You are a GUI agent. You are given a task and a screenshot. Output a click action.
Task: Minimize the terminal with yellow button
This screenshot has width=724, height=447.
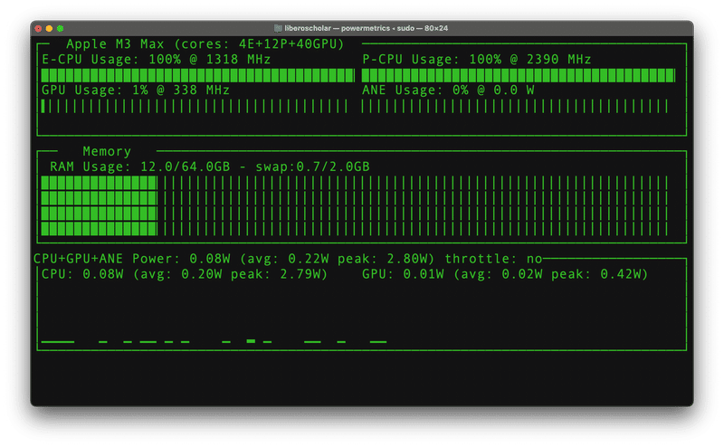(x=49, y=29)
